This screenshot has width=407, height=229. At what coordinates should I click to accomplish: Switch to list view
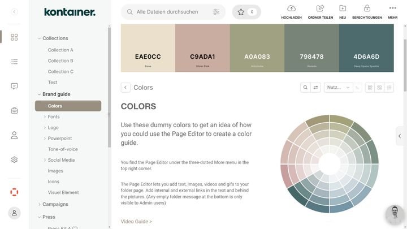point(389,88)
